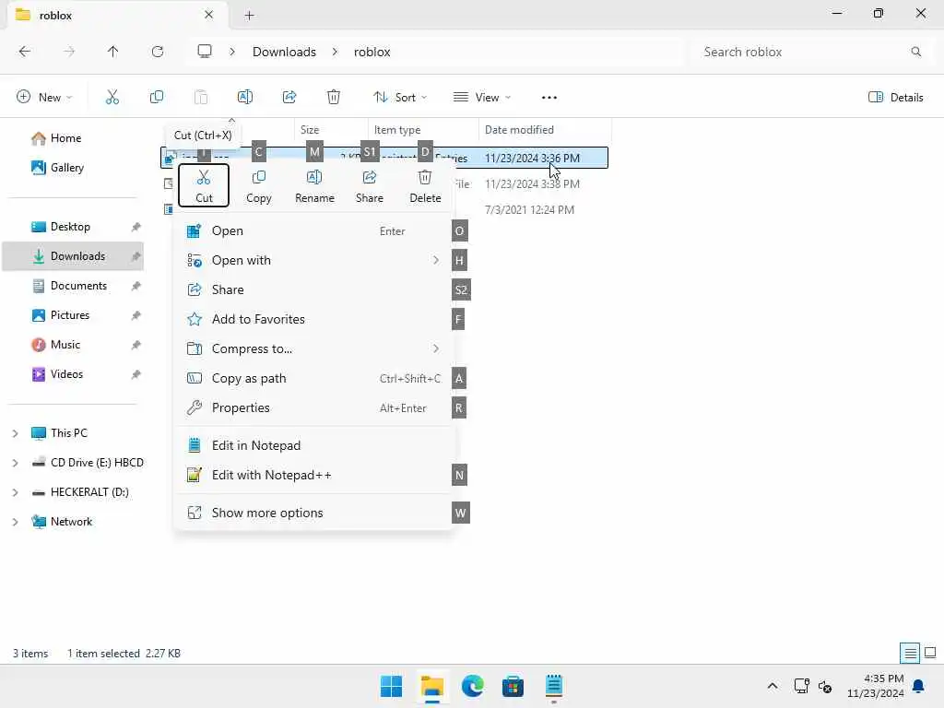Click the toolbar Cut scissors icon

(112, 97)
